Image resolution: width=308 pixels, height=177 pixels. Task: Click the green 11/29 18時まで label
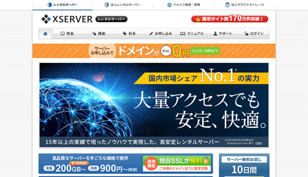(x=205, y=51)
